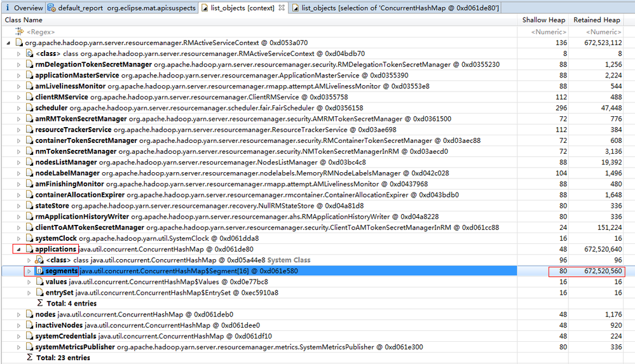Click the systemClock object icon
Image resolution: width=635 pixels, height=364 pixels.
click(30, 238)
